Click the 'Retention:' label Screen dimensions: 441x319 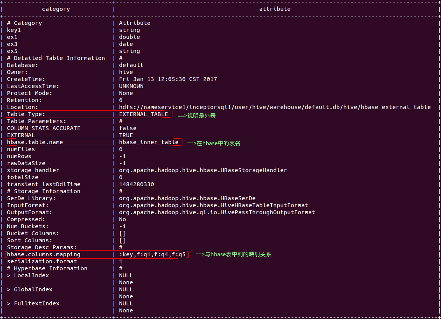coord(24,100)
